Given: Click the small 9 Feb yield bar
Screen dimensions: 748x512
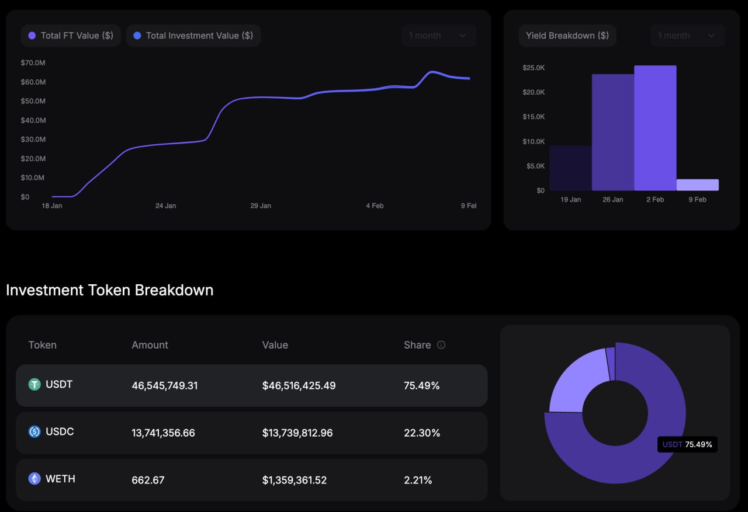Looking at the screenshot, I should (x=697, y=184).
